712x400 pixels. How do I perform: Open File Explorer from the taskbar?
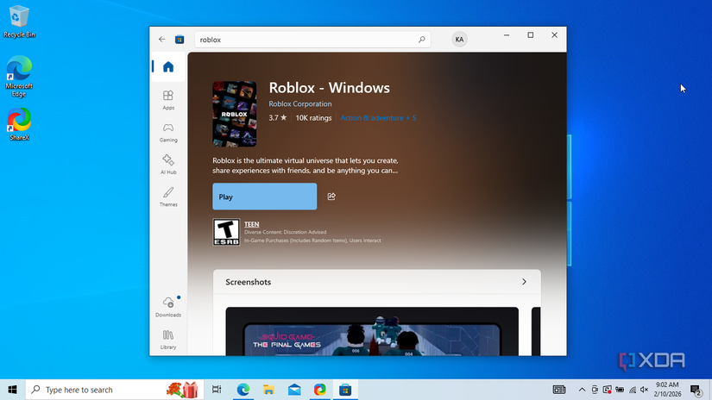point(268,390)
